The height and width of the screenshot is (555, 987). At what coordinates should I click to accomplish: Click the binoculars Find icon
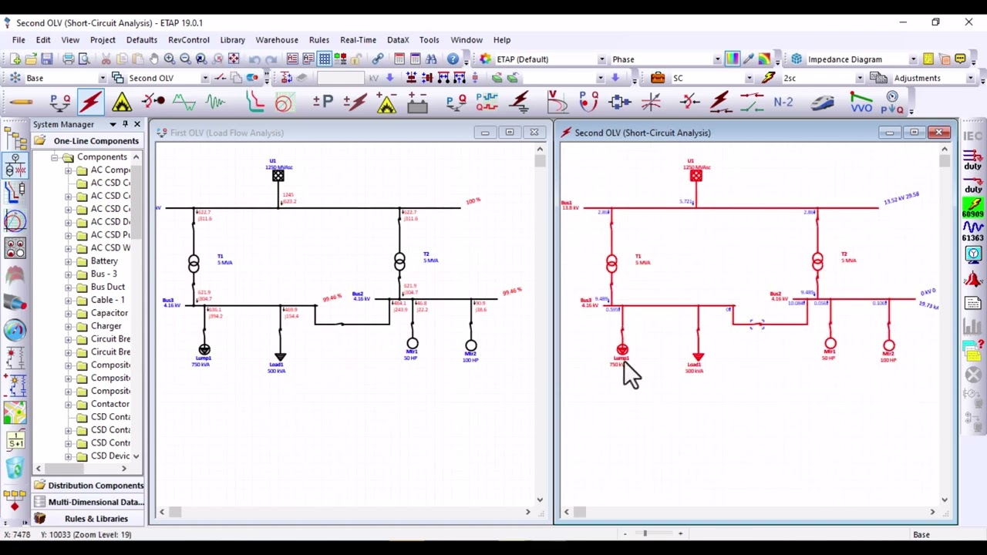[x=430, y=59]
